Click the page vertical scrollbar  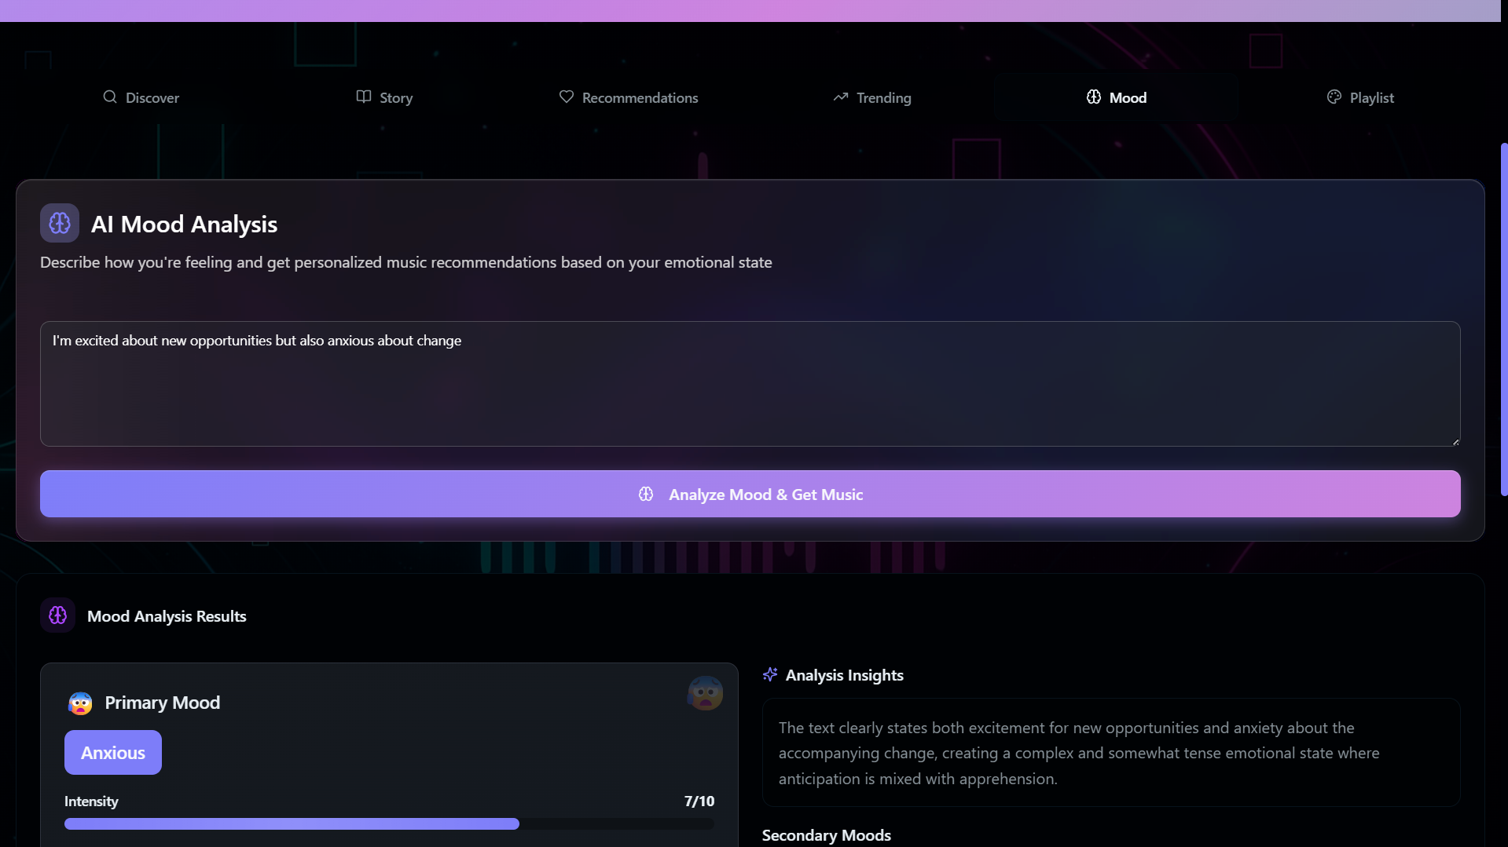click(x=1503, y=319)
